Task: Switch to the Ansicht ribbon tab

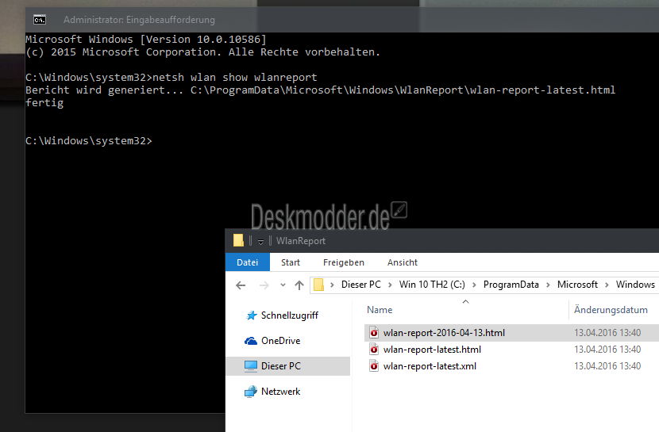Action: click(x=403, y=262)
